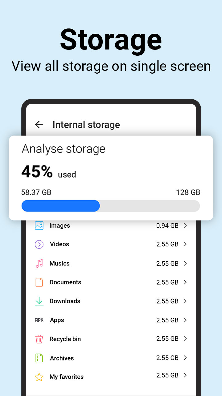Open the Musics category chevron

click(185, 264)
